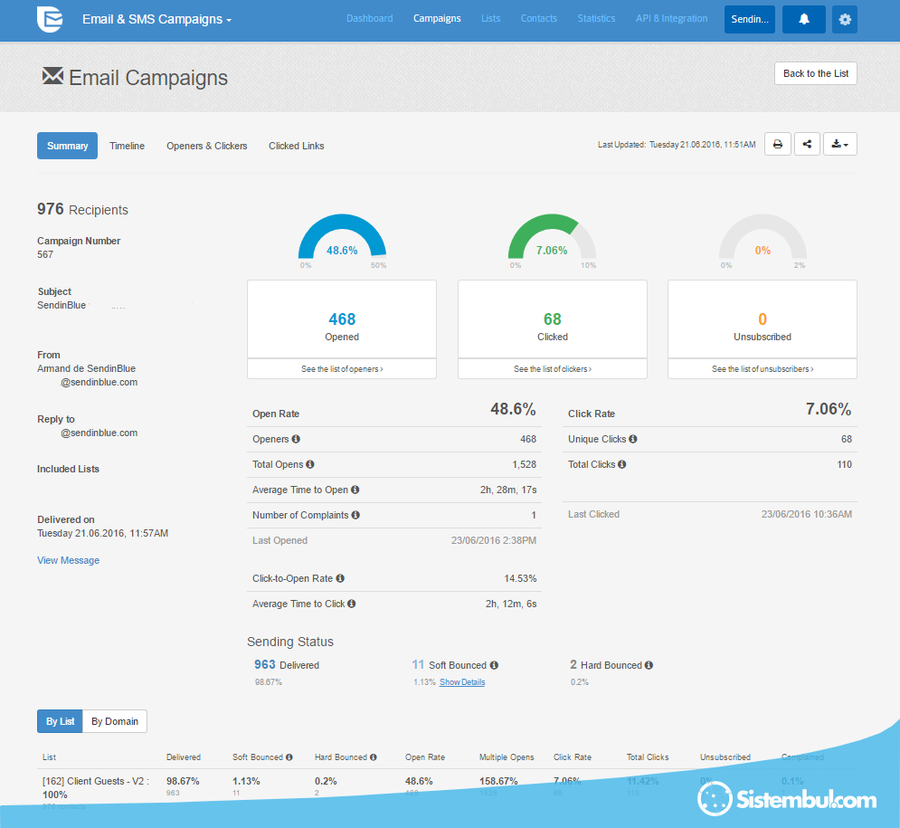The width and height of the screenshot is (900, 828).
Task: Show Details for soft bounces
Action: pos(462,682)
